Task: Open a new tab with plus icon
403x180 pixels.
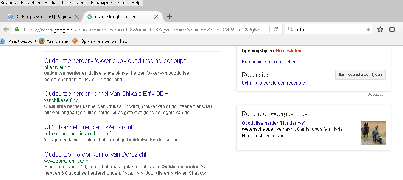Action: 169,17
